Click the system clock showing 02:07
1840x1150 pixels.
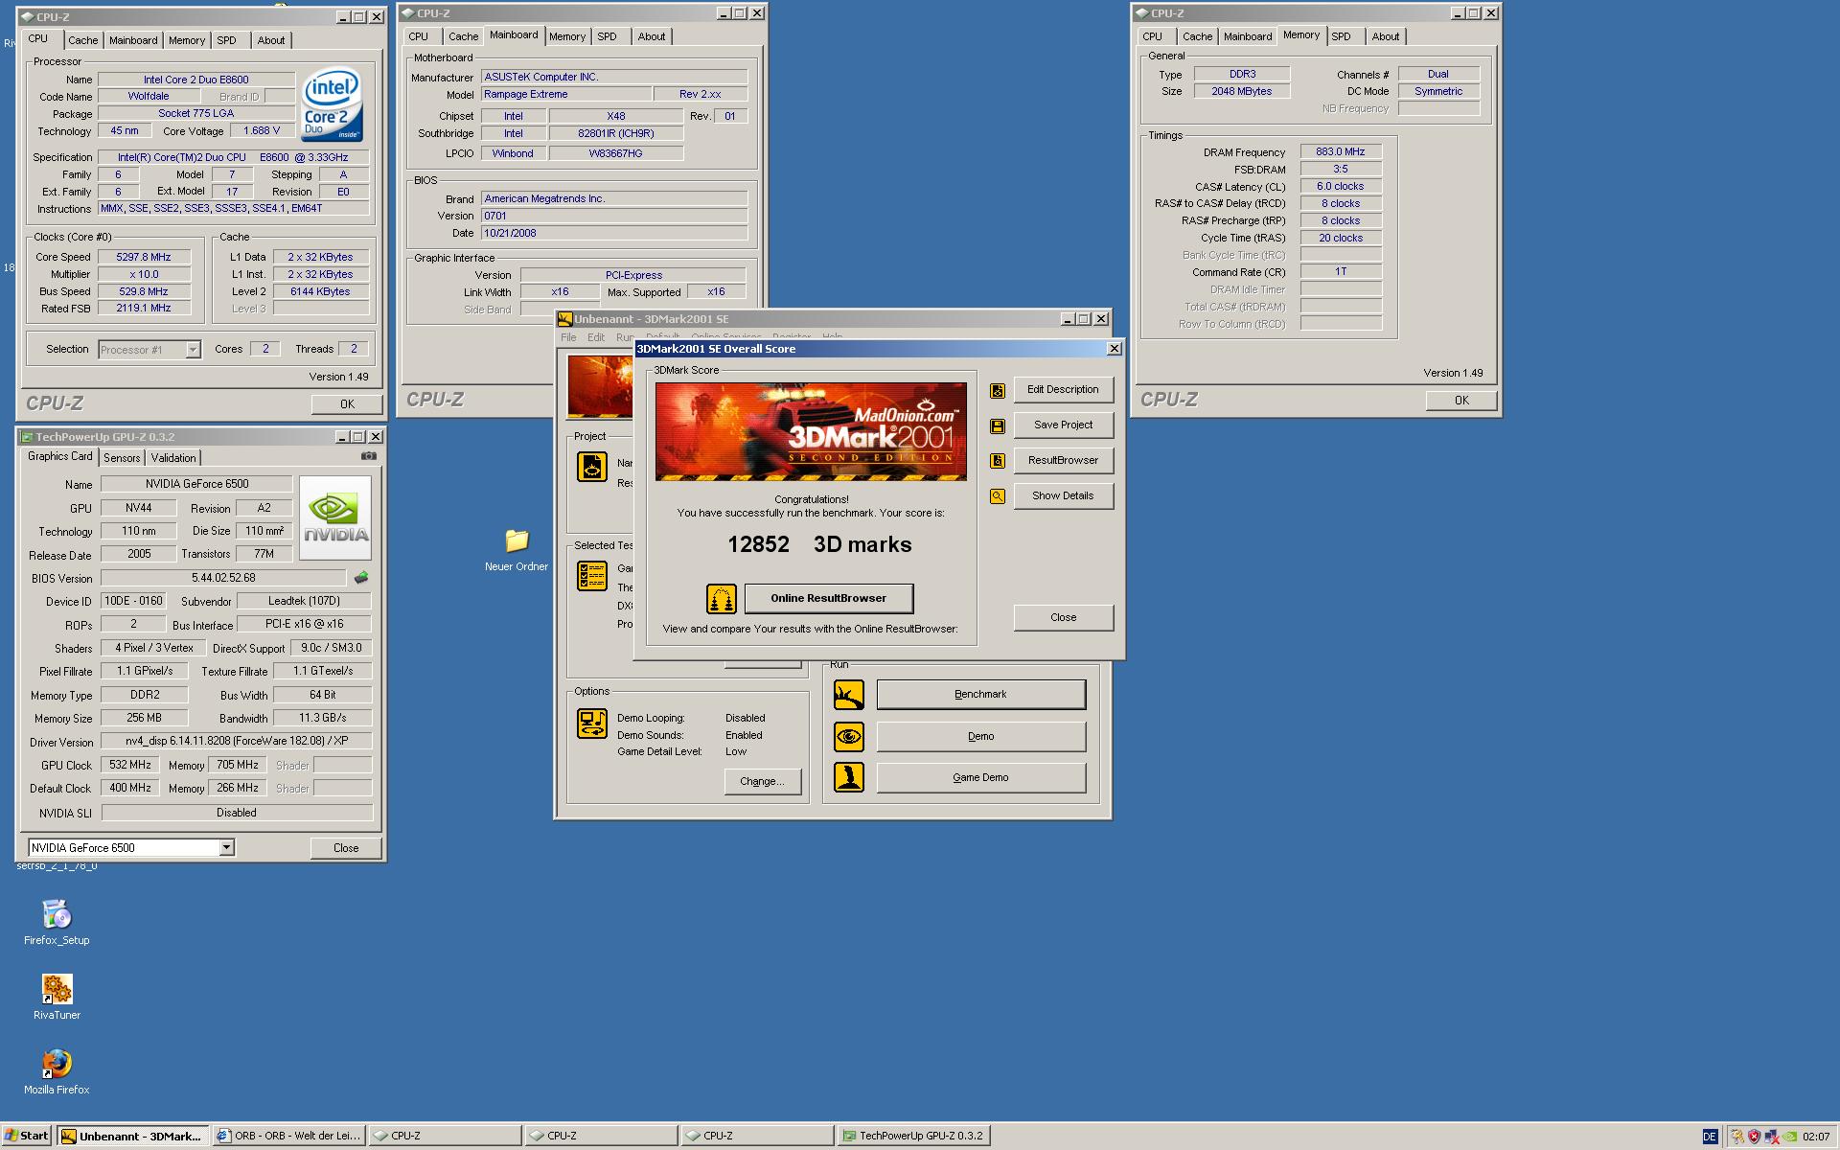[1816, 1137]
